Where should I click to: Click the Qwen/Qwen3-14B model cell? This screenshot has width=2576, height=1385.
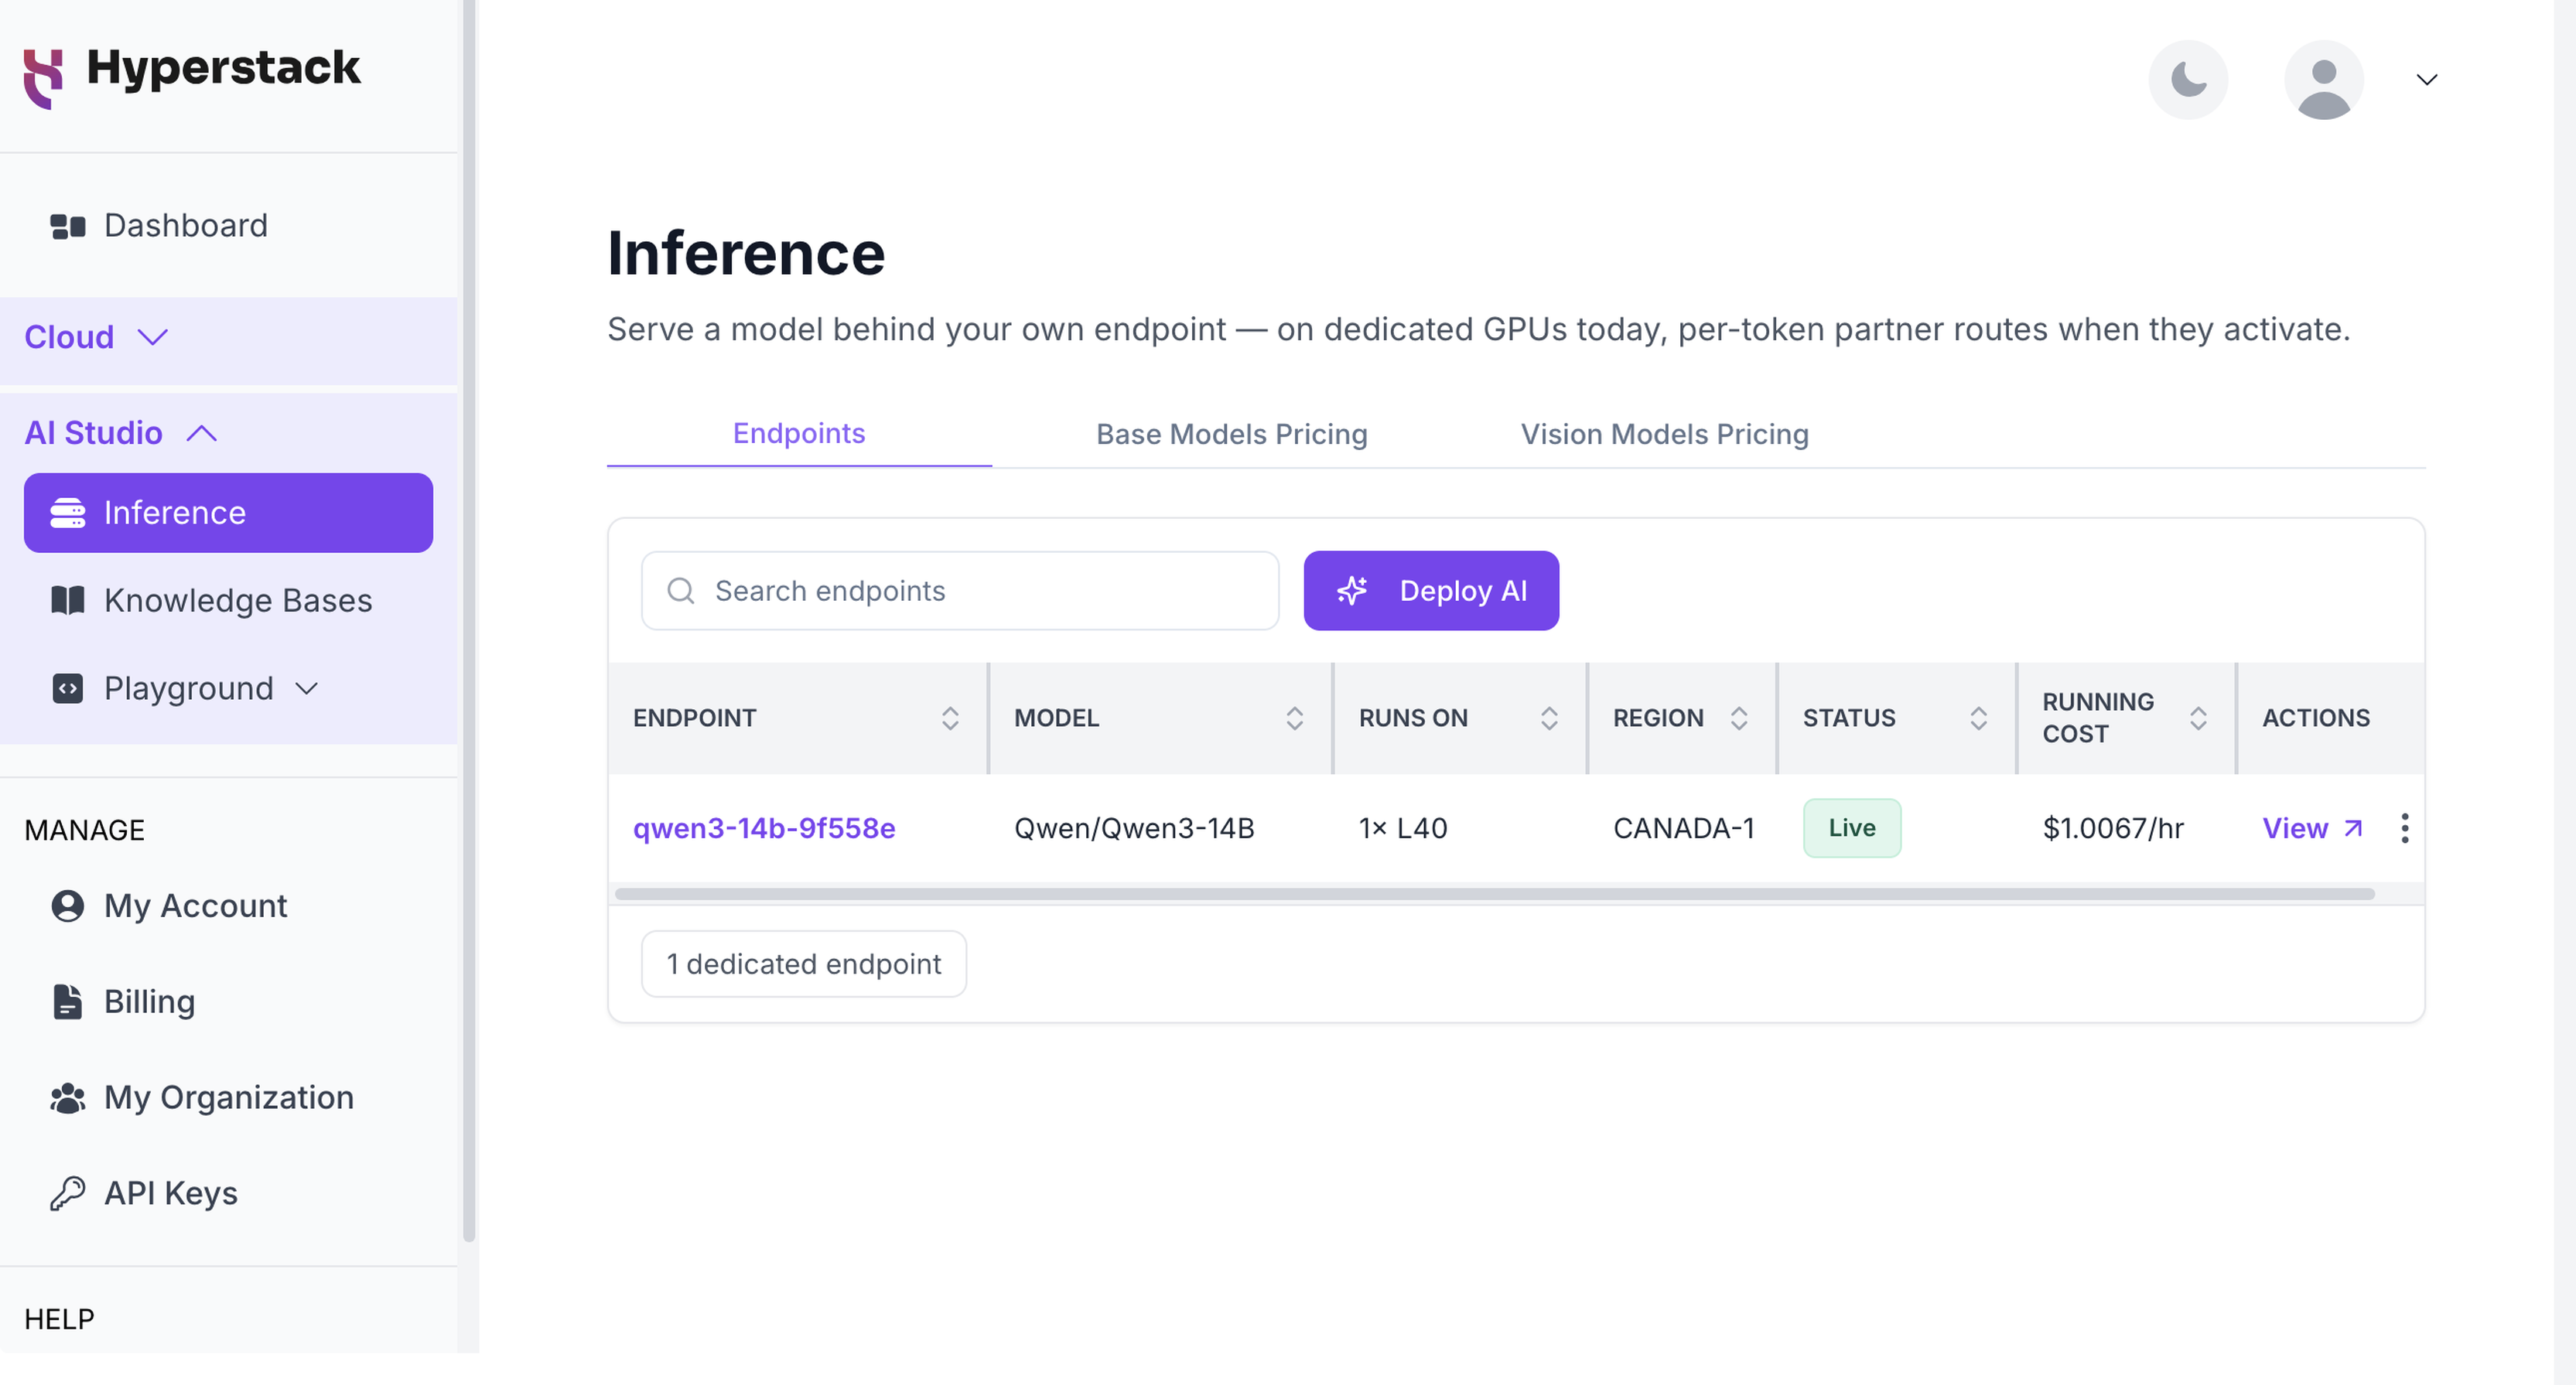point(1134,828)
